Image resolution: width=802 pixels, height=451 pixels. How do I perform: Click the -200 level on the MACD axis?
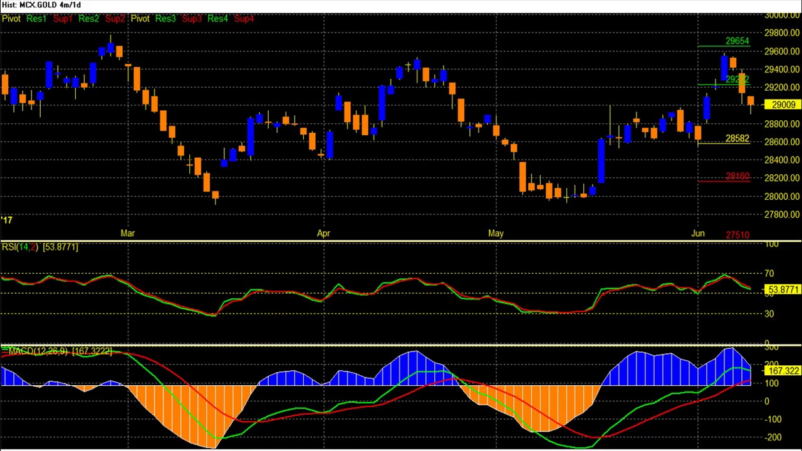[x=772, y=438]
